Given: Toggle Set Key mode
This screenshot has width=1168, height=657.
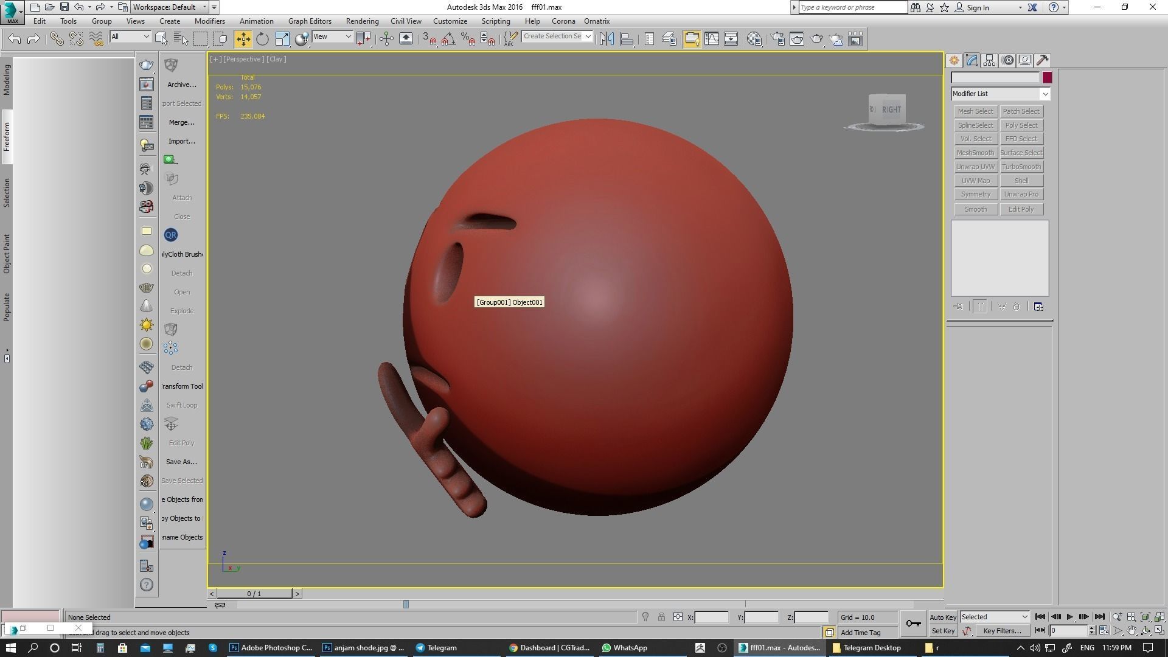Looking at the screenshot, I should pyautogui.click(x=943, y=631).
